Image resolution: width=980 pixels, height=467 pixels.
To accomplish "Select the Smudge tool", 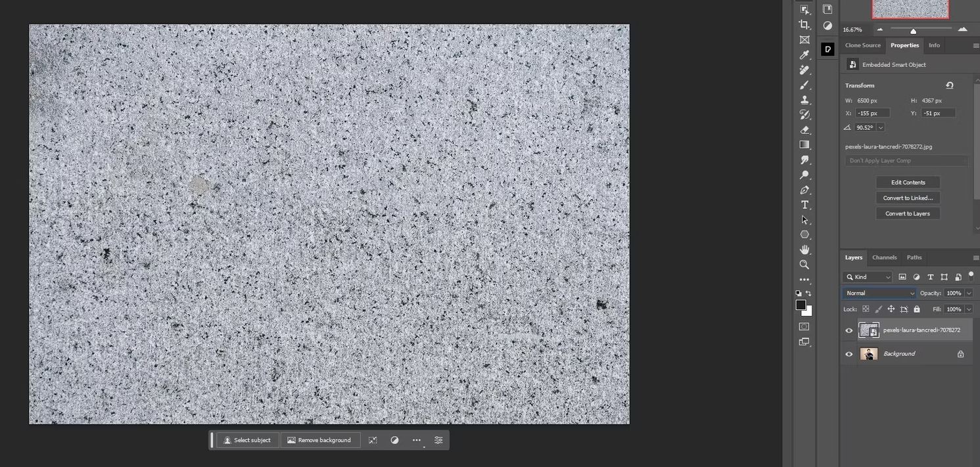I will click(805, 160).
